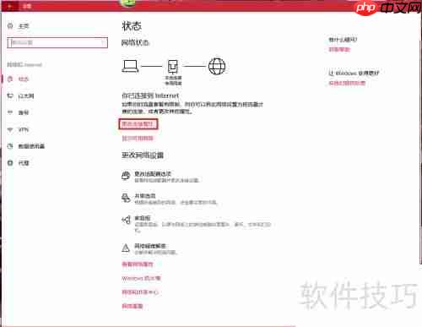The image size is (422, 327).
Task: Open the 数据使用量 data usage section
Action: coord(26,146)
